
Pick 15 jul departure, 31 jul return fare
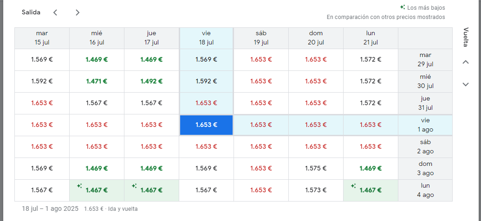42,103
